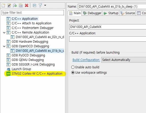
Task: Click the Duplicate launch configuration icon
Action: pos(21,6)
